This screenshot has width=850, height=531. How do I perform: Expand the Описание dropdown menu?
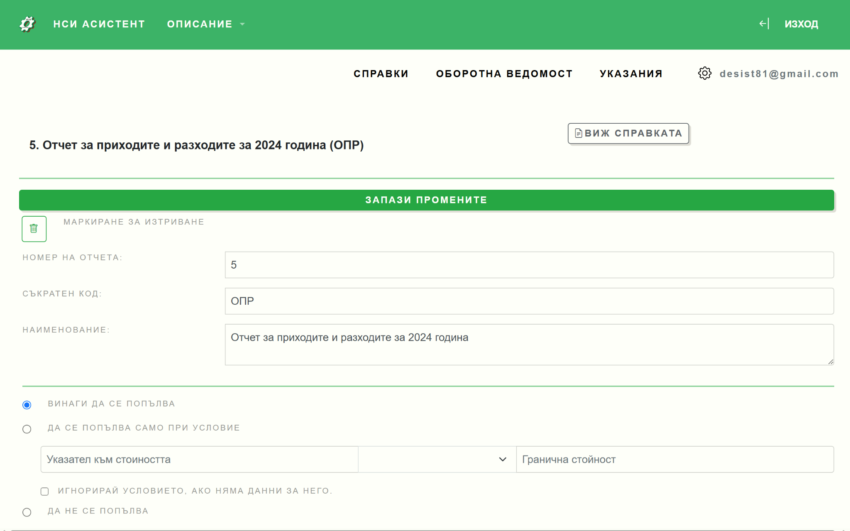click(206, 24)
